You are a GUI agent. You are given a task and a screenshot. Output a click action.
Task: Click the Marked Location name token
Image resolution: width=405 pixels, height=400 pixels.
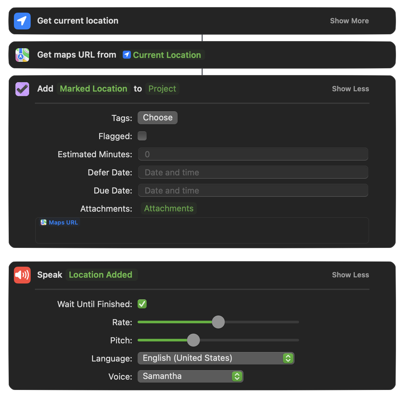coord(94,89)
